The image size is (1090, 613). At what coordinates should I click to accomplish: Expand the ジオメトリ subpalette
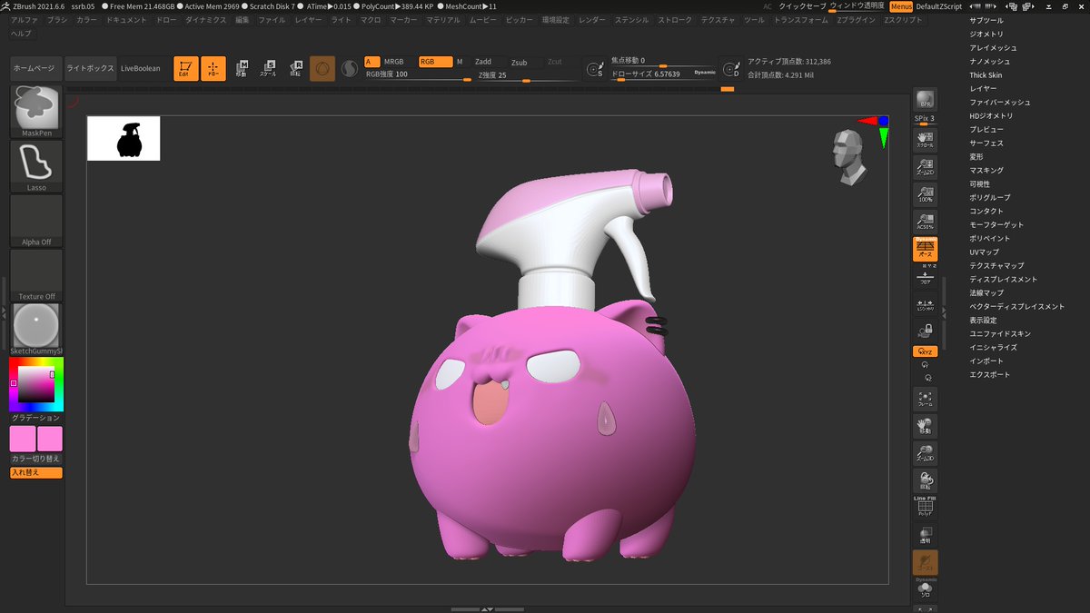(x=985, y=34)
